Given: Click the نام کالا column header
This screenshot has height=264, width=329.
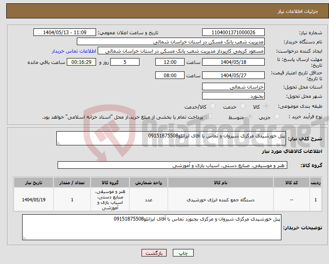Looking at the screenshot, I should 220,183.
